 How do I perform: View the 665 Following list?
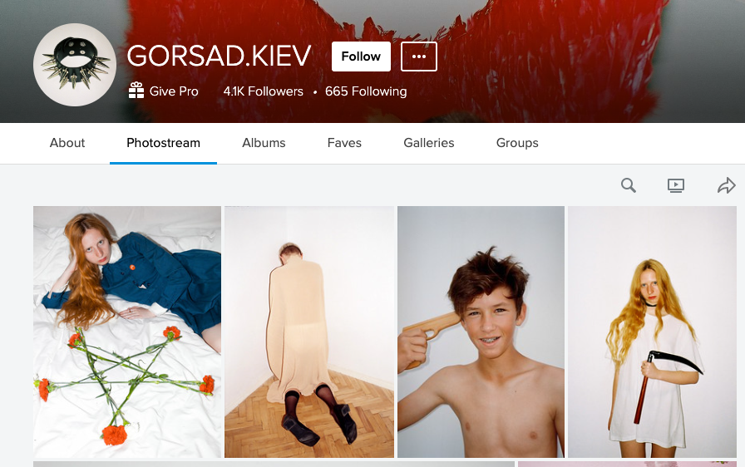coord(366,91)
